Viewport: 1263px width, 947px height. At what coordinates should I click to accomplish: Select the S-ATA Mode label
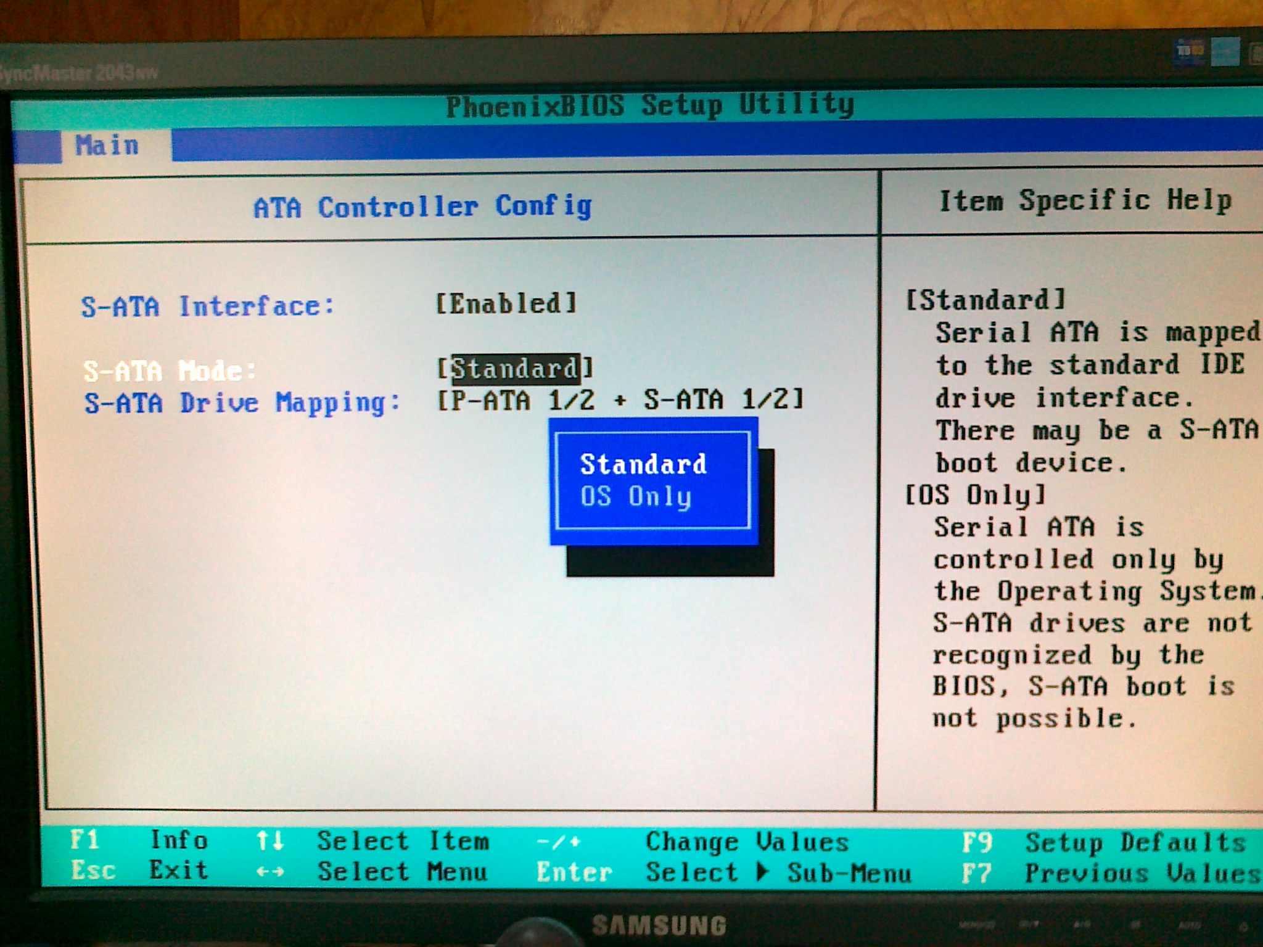170,371
